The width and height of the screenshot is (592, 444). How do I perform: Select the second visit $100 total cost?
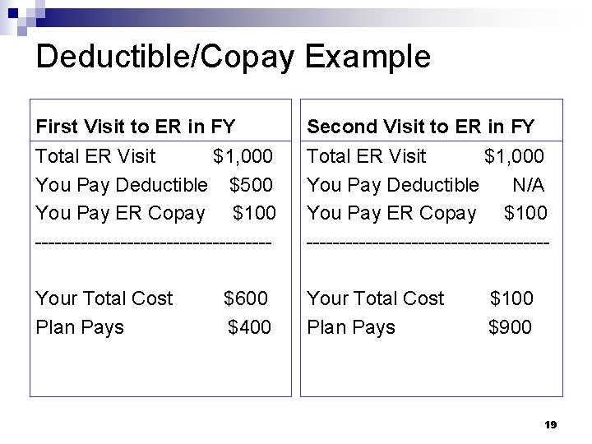[511, 298]
